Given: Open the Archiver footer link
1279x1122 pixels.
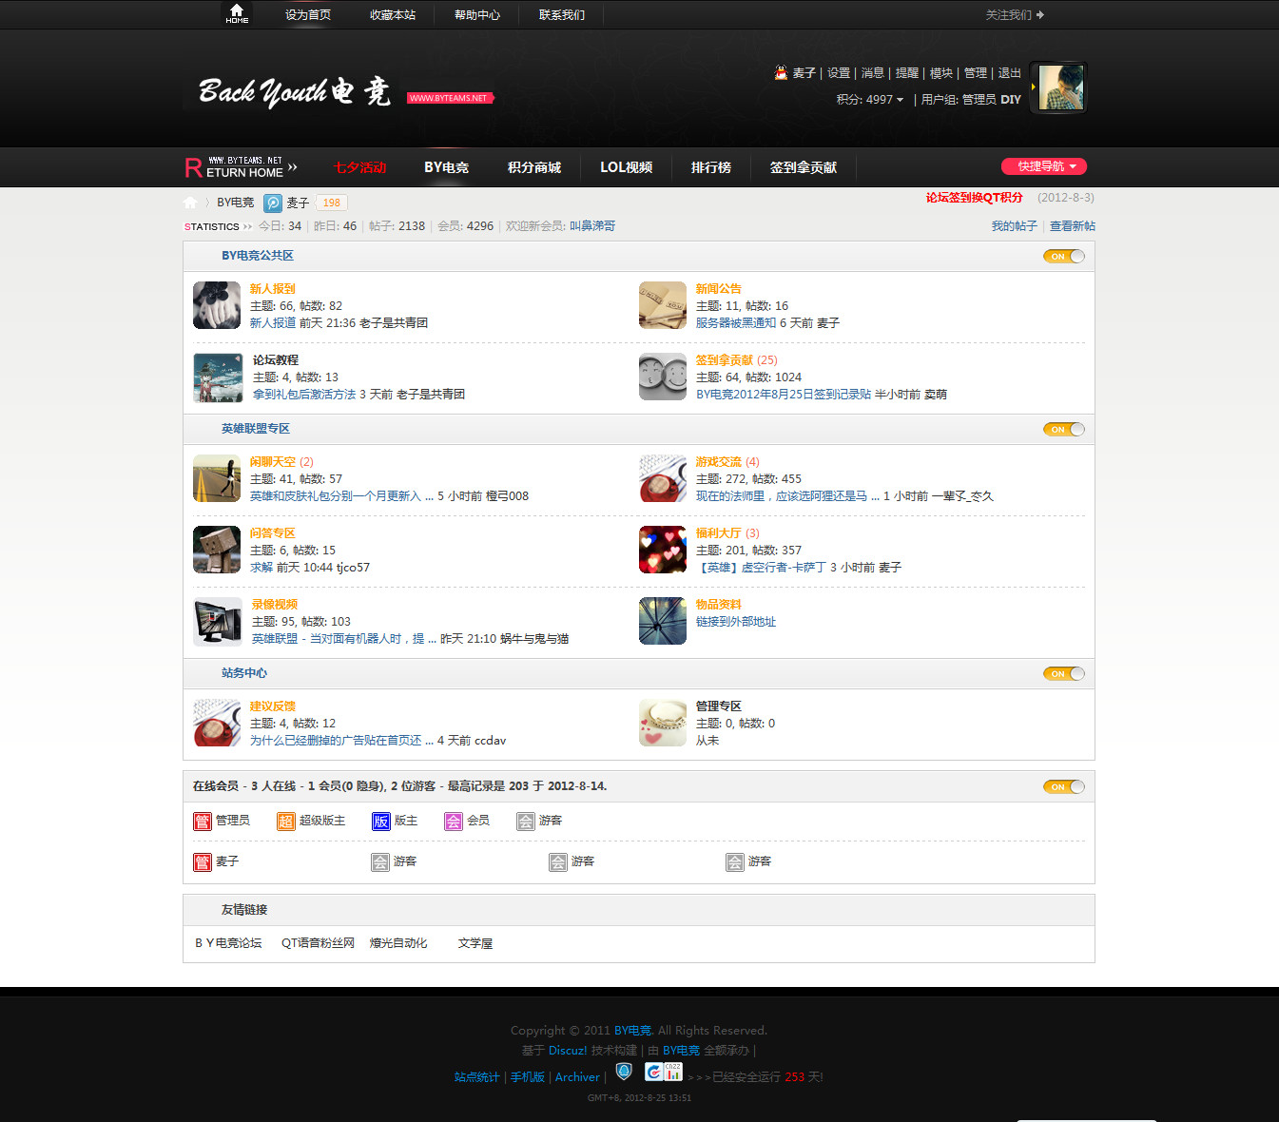Looking at the screenshot, I should (x=577, y=1077).
